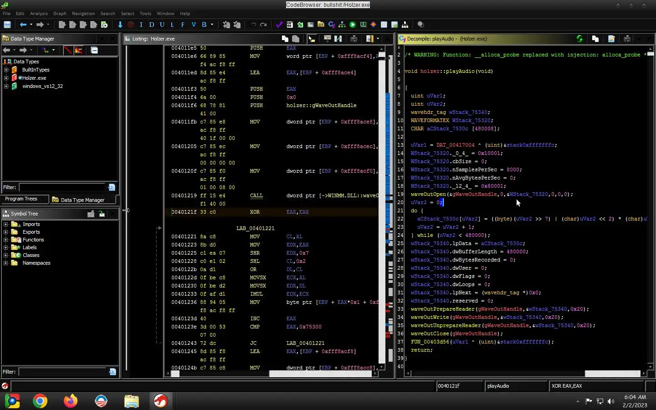Image resolution: width=656 pixels, height=410 pixels.
Task: Open Firefox from the taskbar
Action: [x=71, y=401]
